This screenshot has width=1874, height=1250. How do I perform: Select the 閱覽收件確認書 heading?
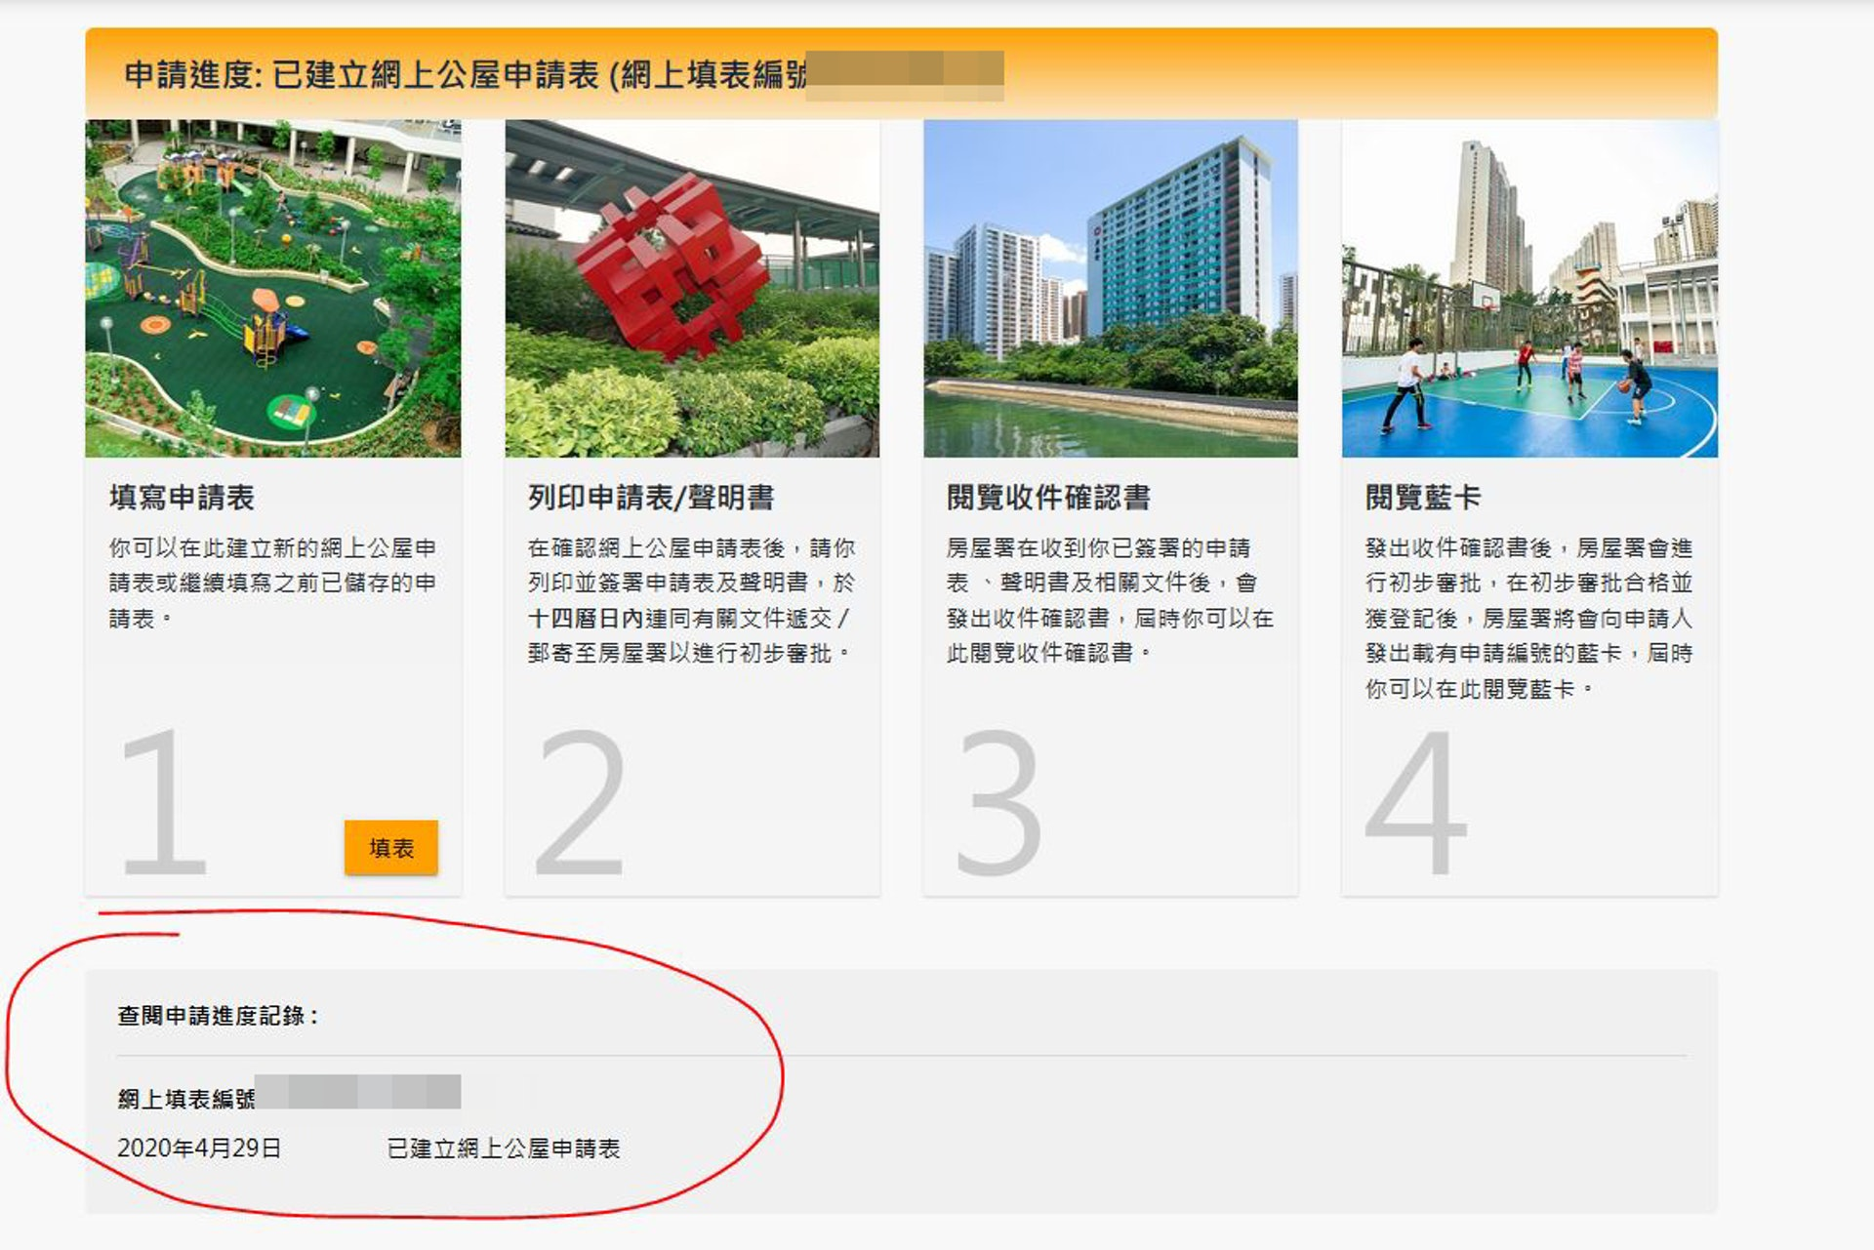click(1048, 498)
